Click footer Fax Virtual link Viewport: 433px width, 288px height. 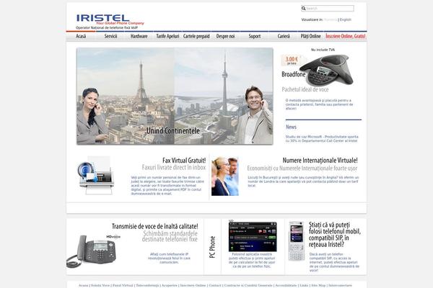click(123, 285)
